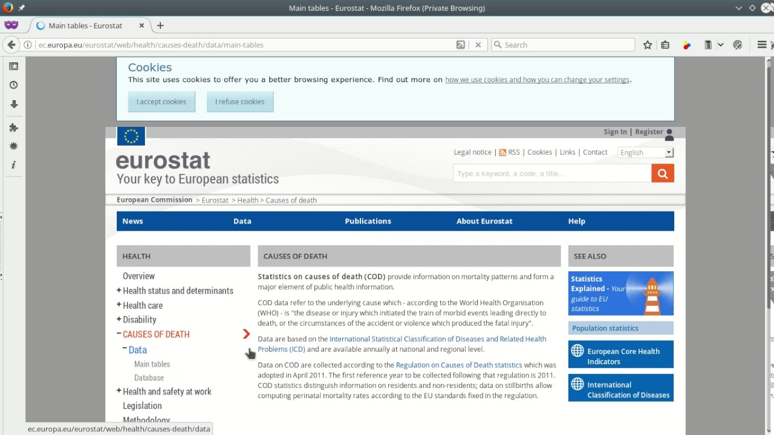This screenshot has height=435, width=774.
Task: Open Main tables in sidebar
Action: point(152,364)
